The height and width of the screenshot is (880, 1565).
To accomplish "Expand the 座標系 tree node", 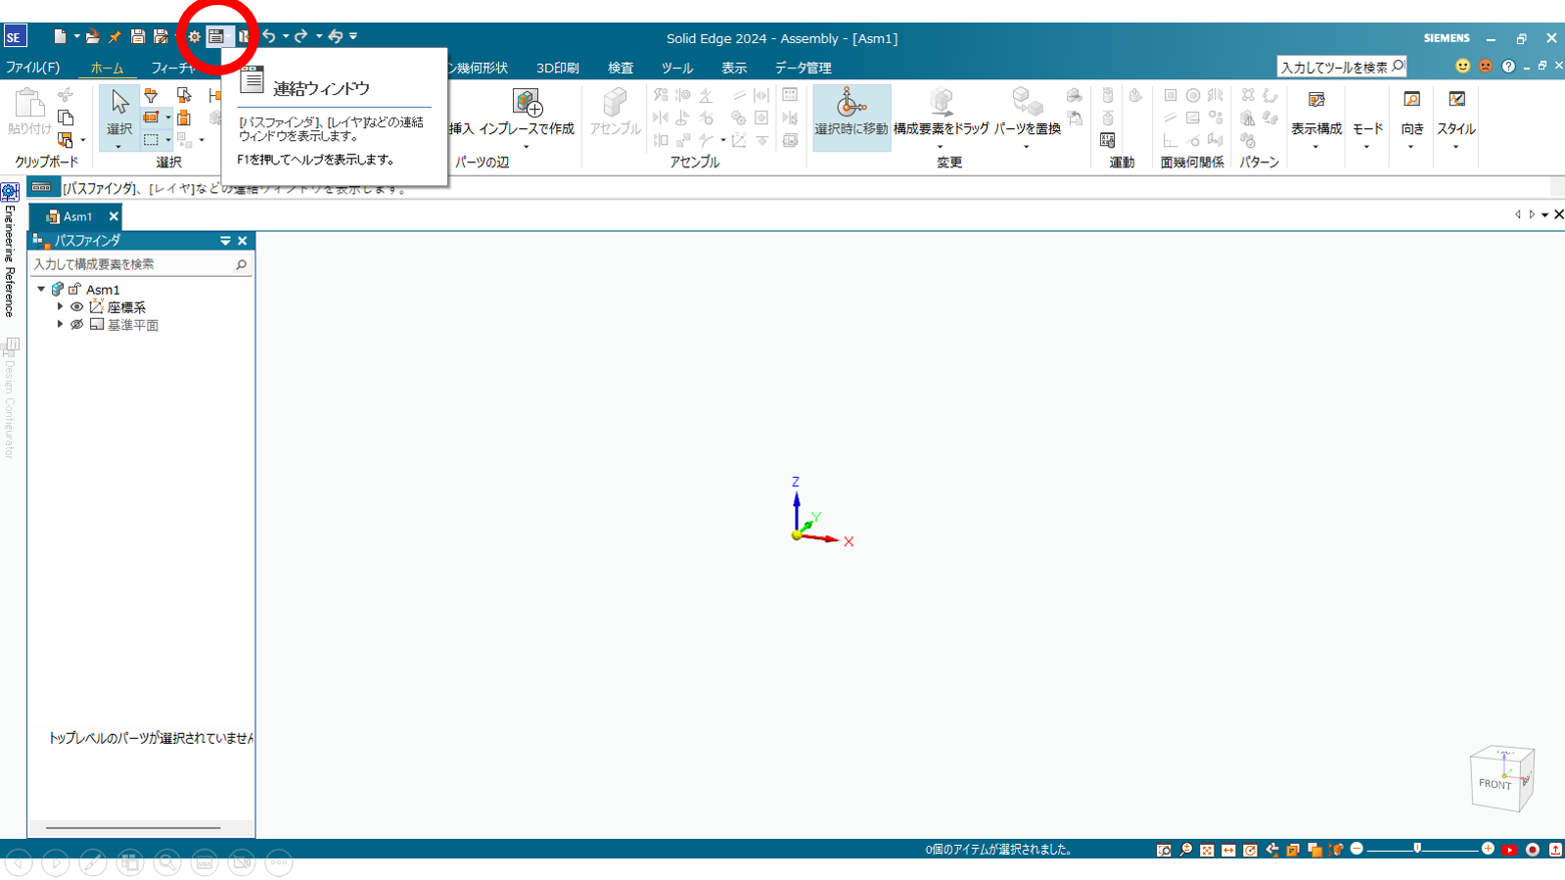I will pos(60,307).
